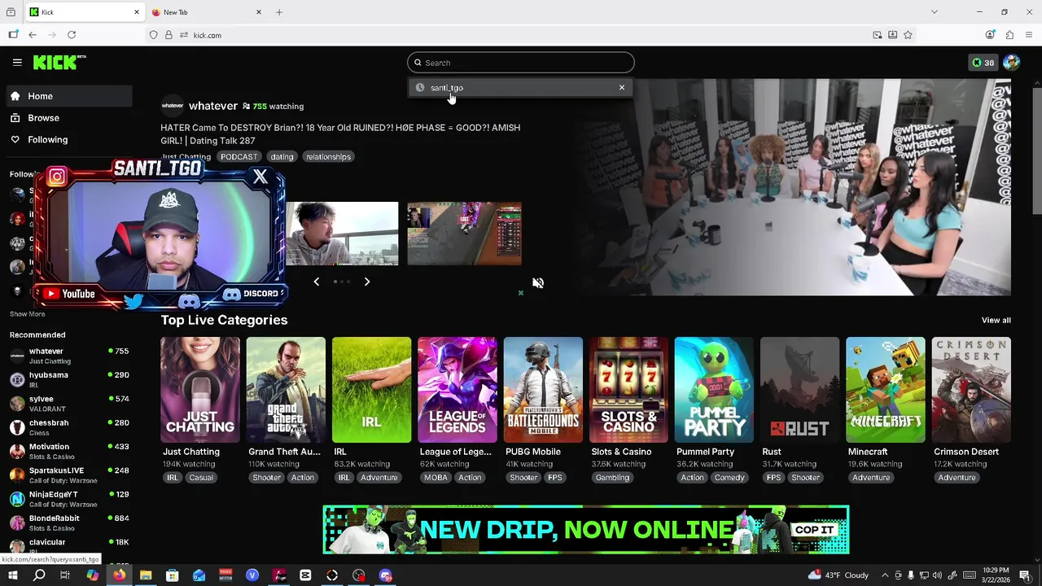Image resolution: width=1042 pixels, height=586 pixels.
Task: Unmute the featured stream audio
Action: point(538,283)
